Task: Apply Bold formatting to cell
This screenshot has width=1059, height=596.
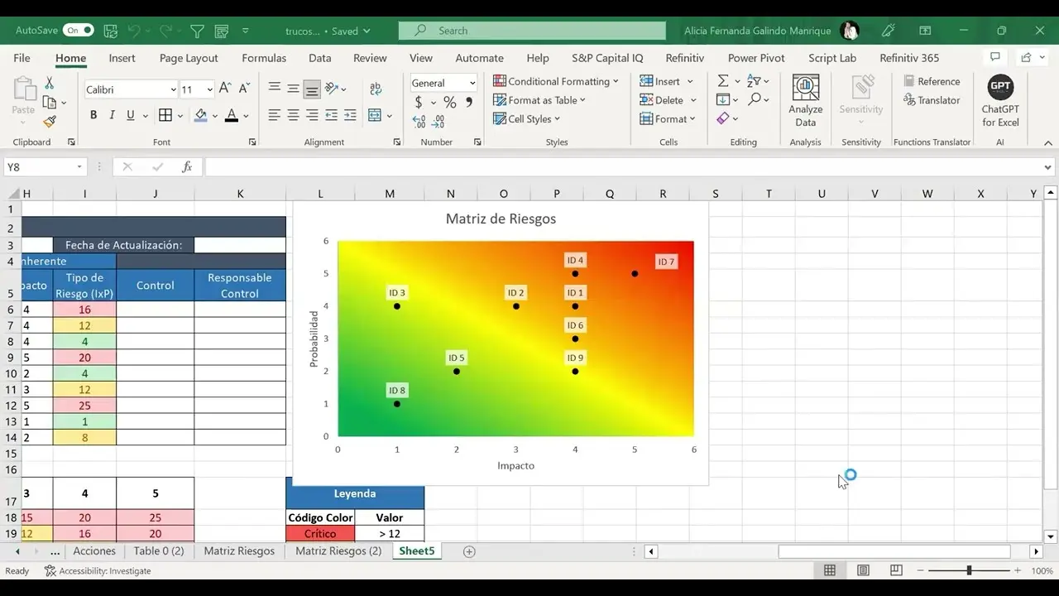Action: [x=93, y=115]
